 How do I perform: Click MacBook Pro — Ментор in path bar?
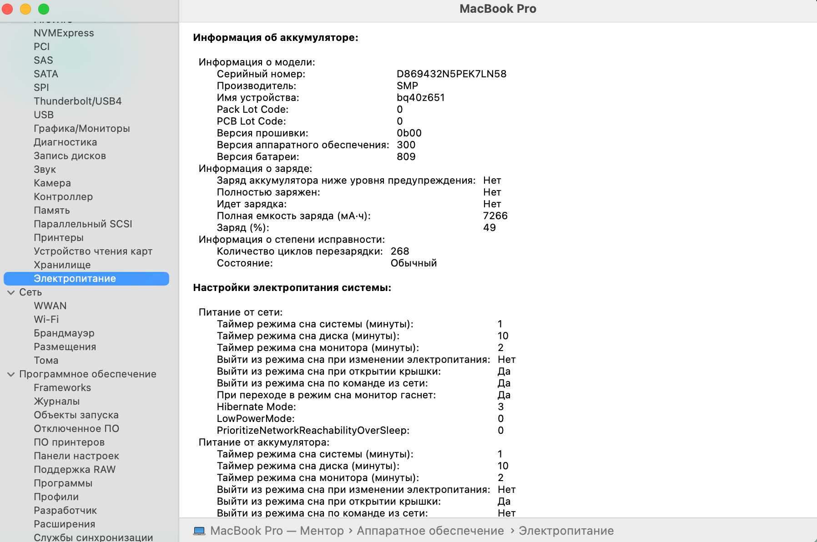point(277,531)
